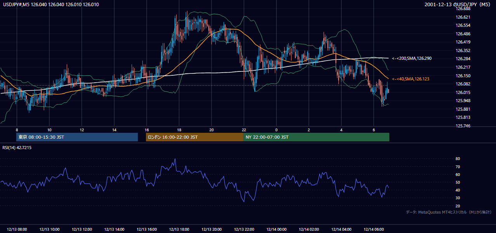This screenshot has height=233, width=496.
Task: Click the RSI(14) 42.7215 indicator label
Action: coord(17,148)
